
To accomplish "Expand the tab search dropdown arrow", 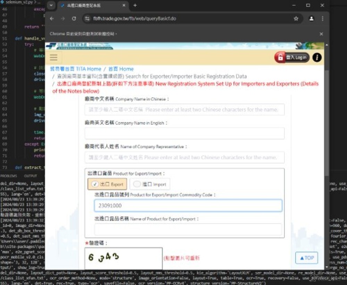I will click(51, 6).
